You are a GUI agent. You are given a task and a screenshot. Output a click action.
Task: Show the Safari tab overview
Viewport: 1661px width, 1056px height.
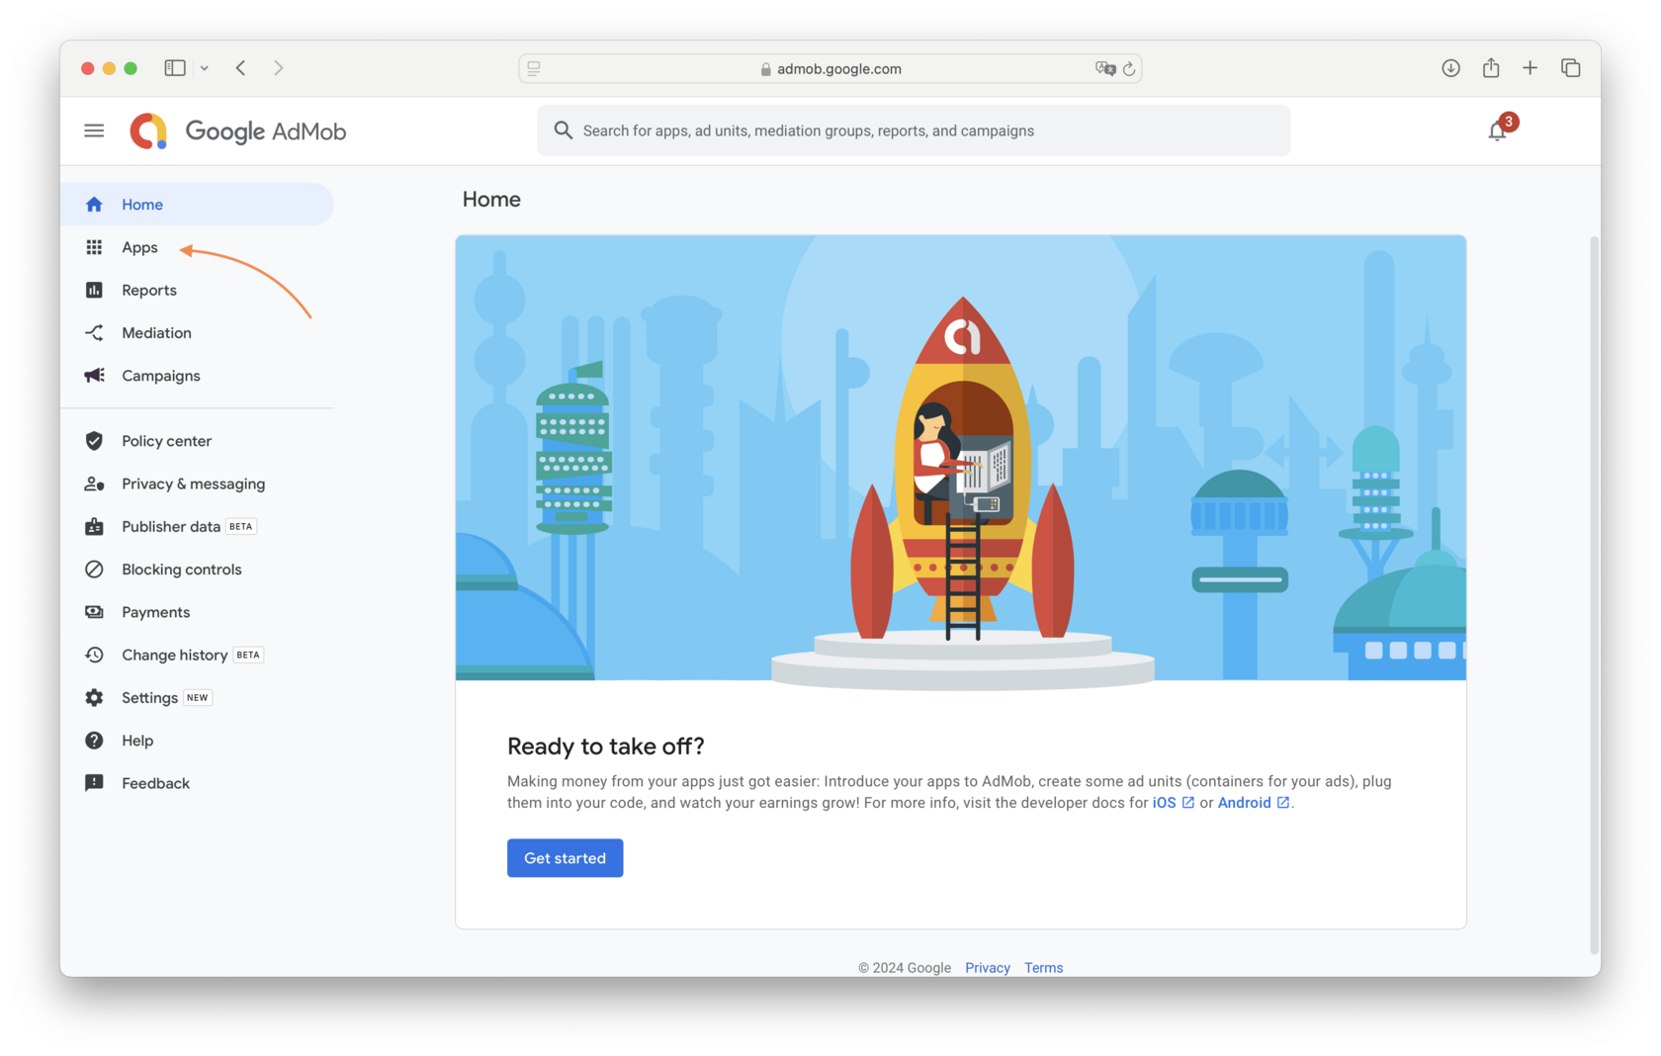[x=1570, y=68]
